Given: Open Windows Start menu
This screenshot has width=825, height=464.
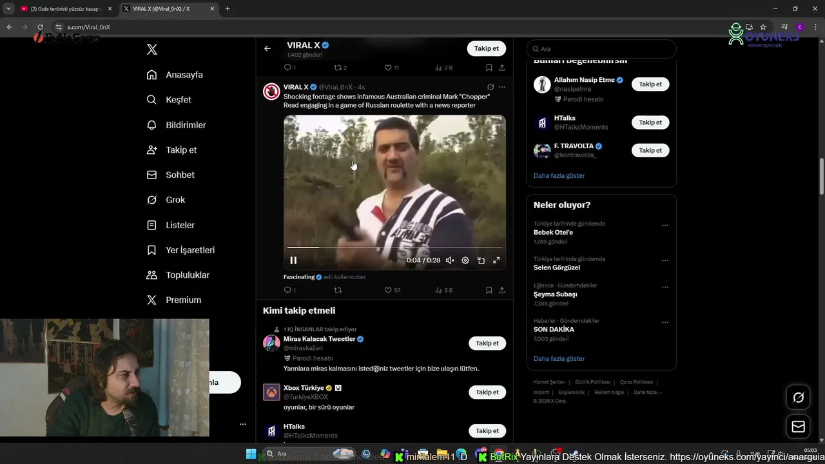Looking at the screenshot, I should coord(251,455).
